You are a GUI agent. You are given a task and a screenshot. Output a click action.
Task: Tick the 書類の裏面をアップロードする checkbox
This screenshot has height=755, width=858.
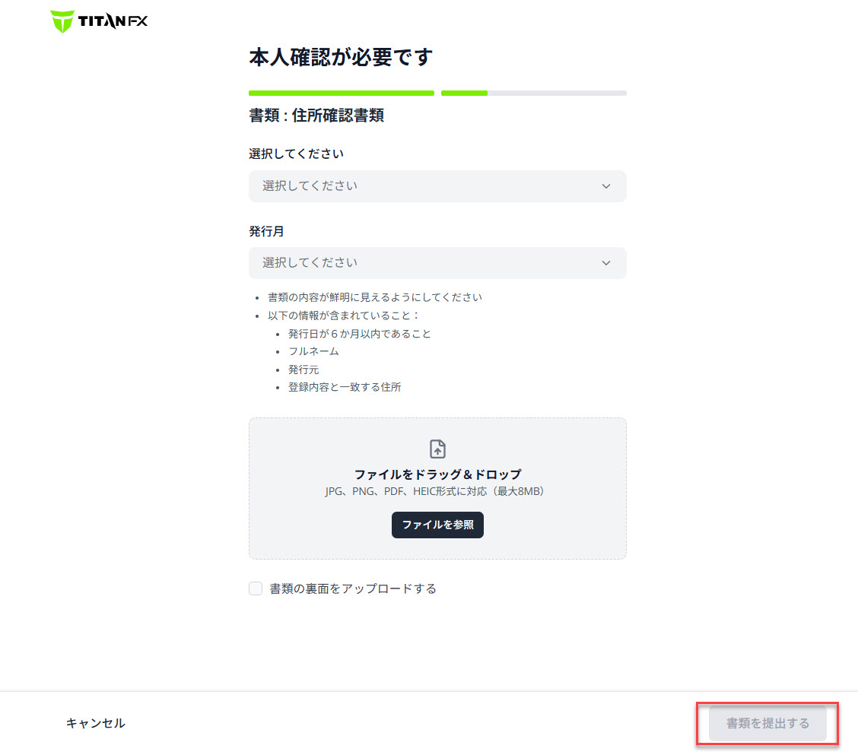256,588
